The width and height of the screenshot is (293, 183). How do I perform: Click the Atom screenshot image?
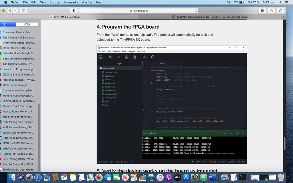click(172, 104)
